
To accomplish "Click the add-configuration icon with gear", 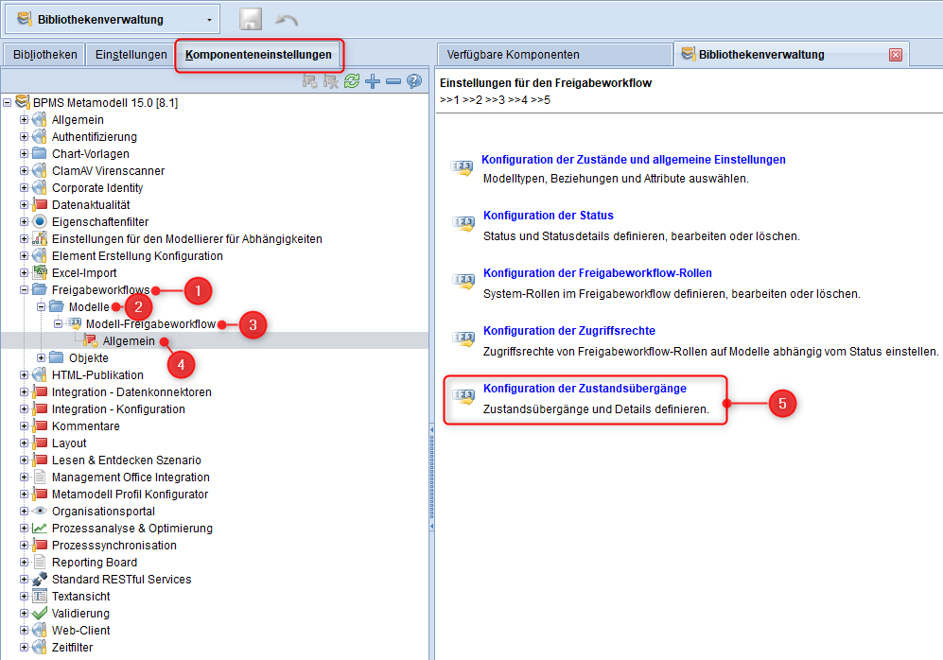I will coord(309,81).
